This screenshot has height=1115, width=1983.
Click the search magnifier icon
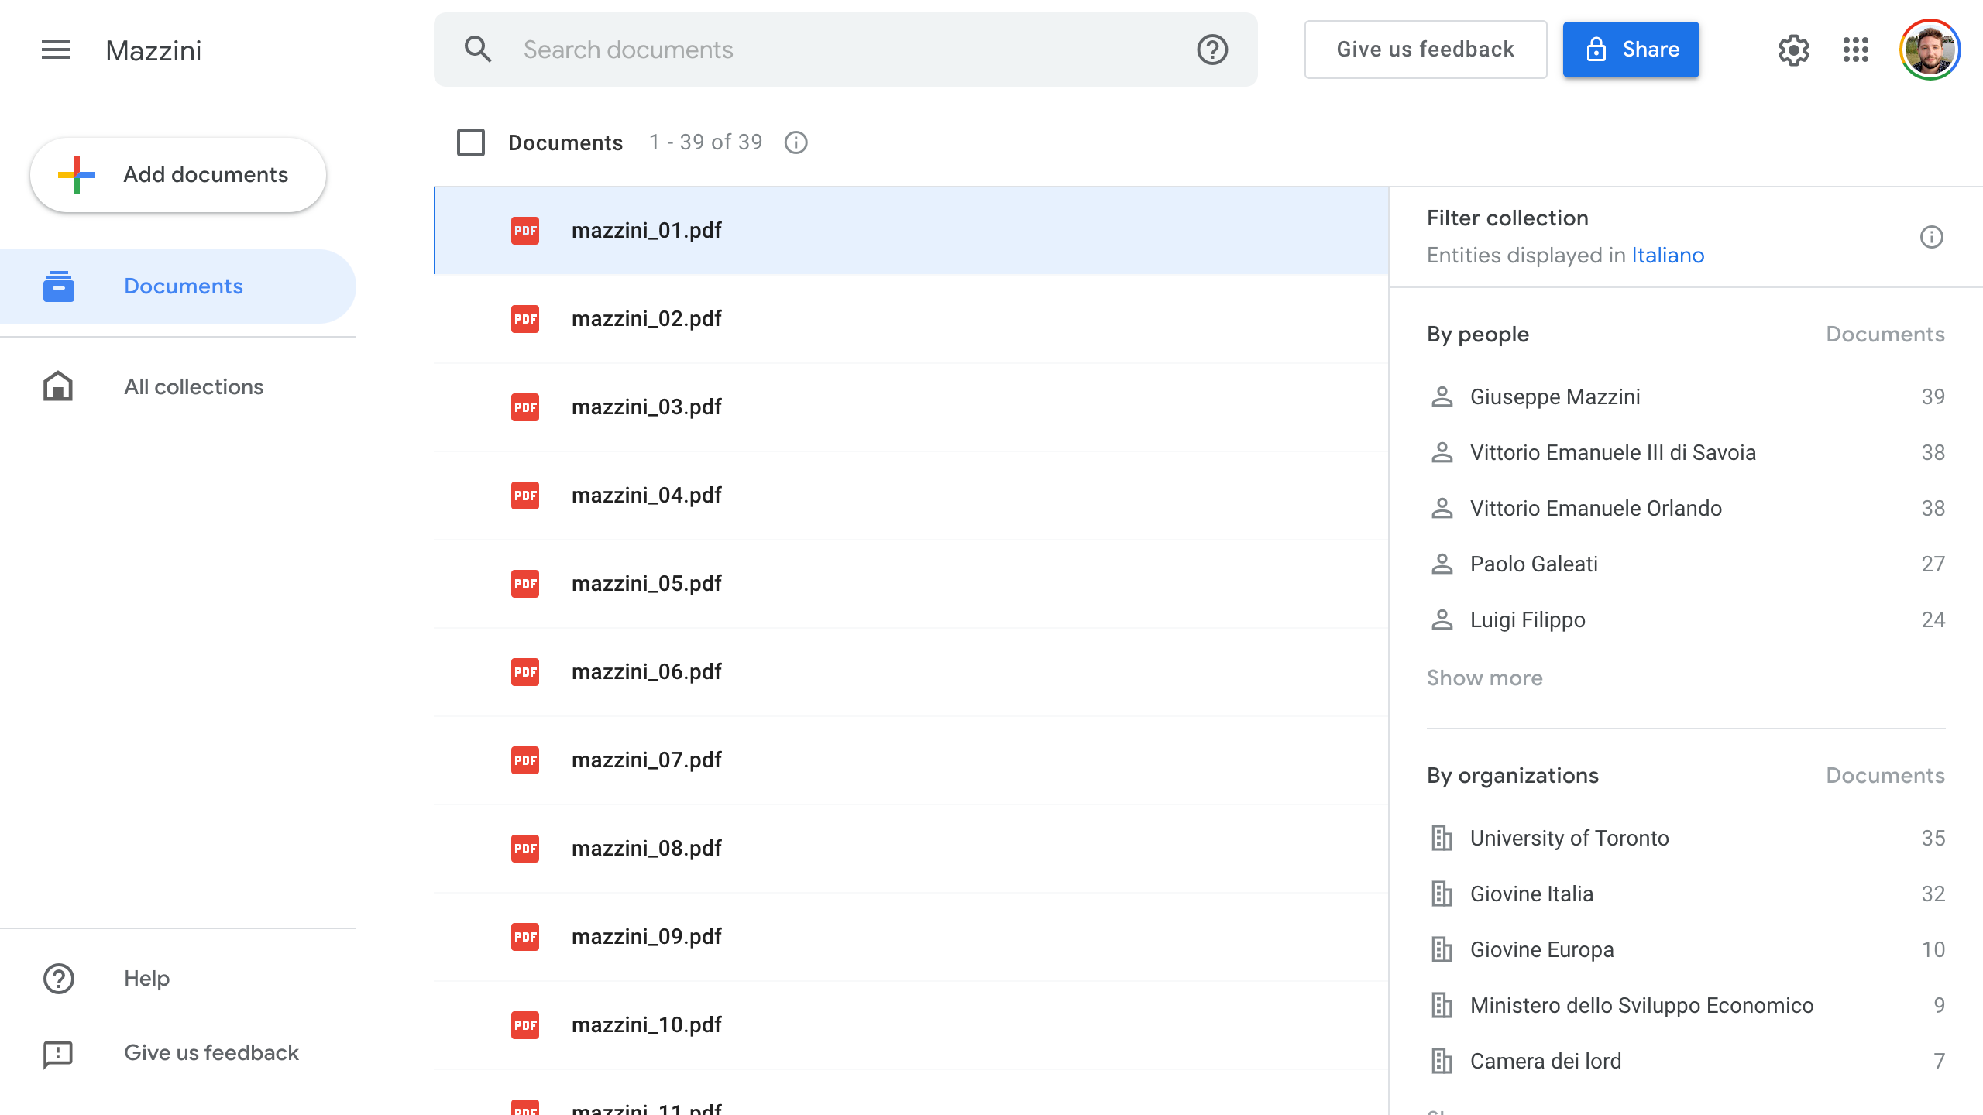point(478,50)
